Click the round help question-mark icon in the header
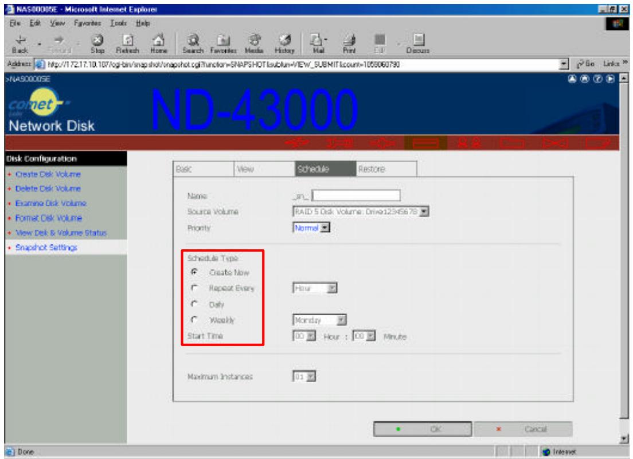This screenshot has height=459, width=633. click(597, 79)
